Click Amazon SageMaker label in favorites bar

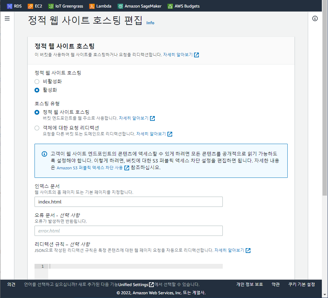coord(143,6)
